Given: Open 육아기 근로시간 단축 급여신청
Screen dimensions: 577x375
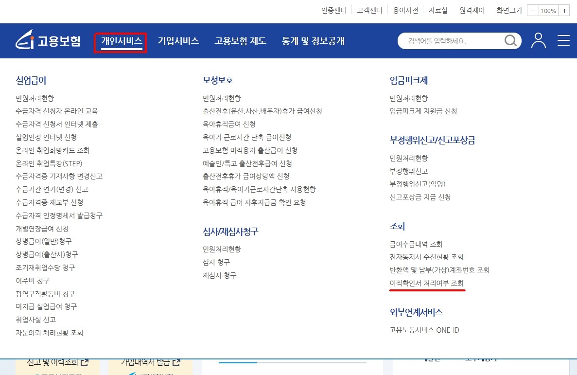Looking at the screenshot, I should [x=247, y=137].
